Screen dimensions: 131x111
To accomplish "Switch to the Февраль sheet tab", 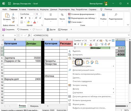I will pos(34,106).
